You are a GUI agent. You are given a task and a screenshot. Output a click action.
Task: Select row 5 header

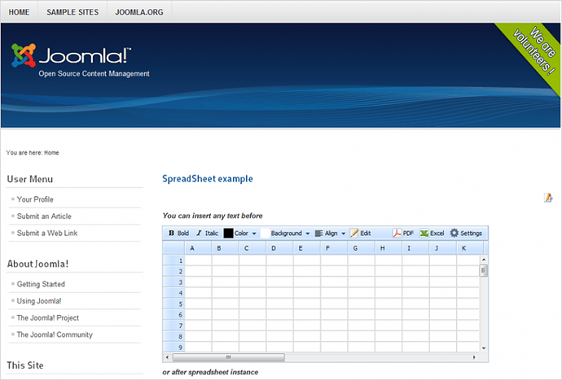tap(173, 304)
